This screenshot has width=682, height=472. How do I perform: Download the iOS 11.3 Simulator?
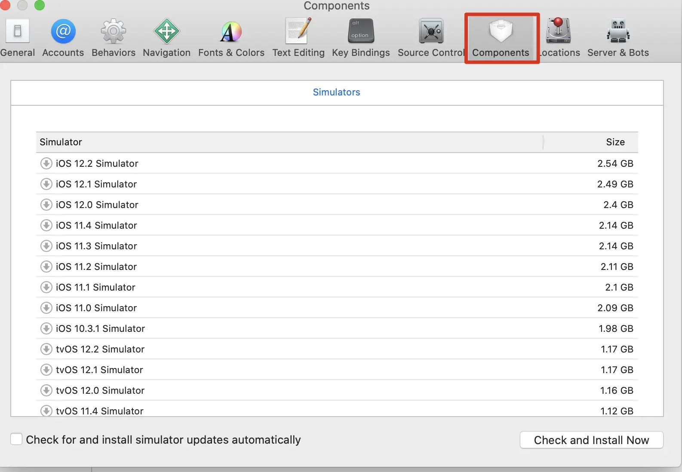46,246
